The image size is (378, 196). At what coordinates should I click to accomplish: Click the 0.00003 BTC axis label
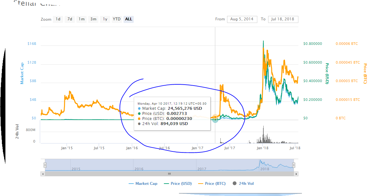[347, 81]
